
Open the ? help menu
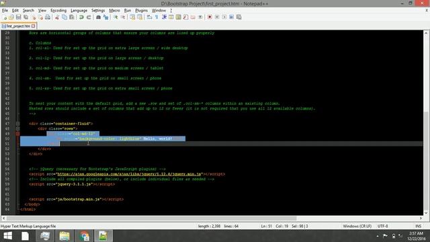[x=171, y=11]
